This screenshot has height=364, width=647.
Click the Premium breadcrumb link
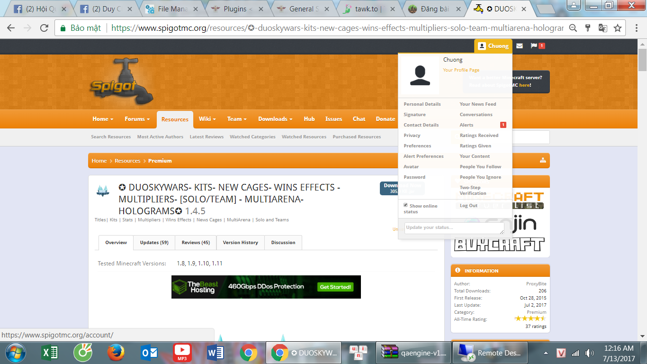point(160,161)
